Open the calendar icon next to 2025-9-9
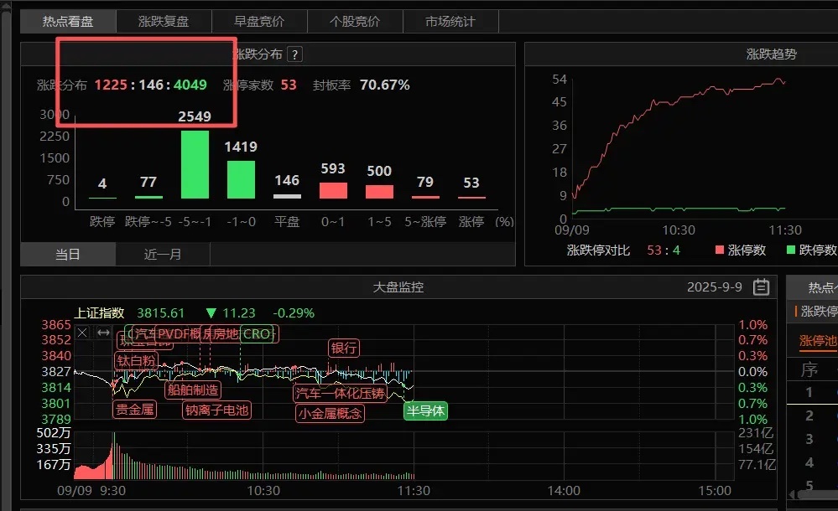838x511 pixels. pyautogui.click(x=761, y=286)
